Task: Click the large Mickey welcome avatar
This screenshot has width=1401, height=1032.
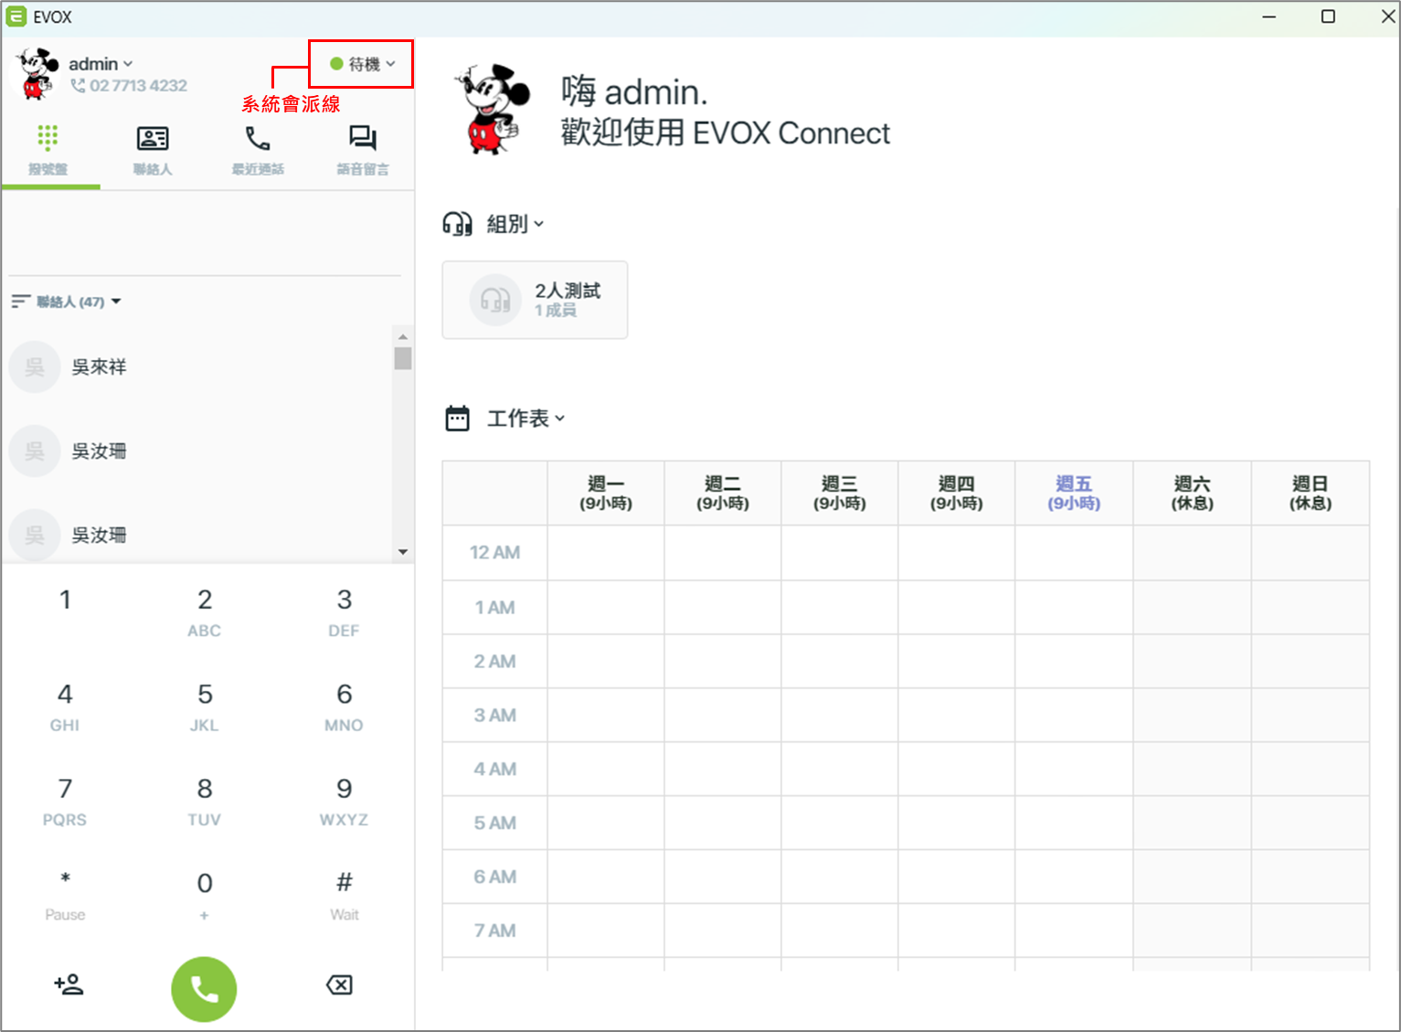Action: point(494,109)
